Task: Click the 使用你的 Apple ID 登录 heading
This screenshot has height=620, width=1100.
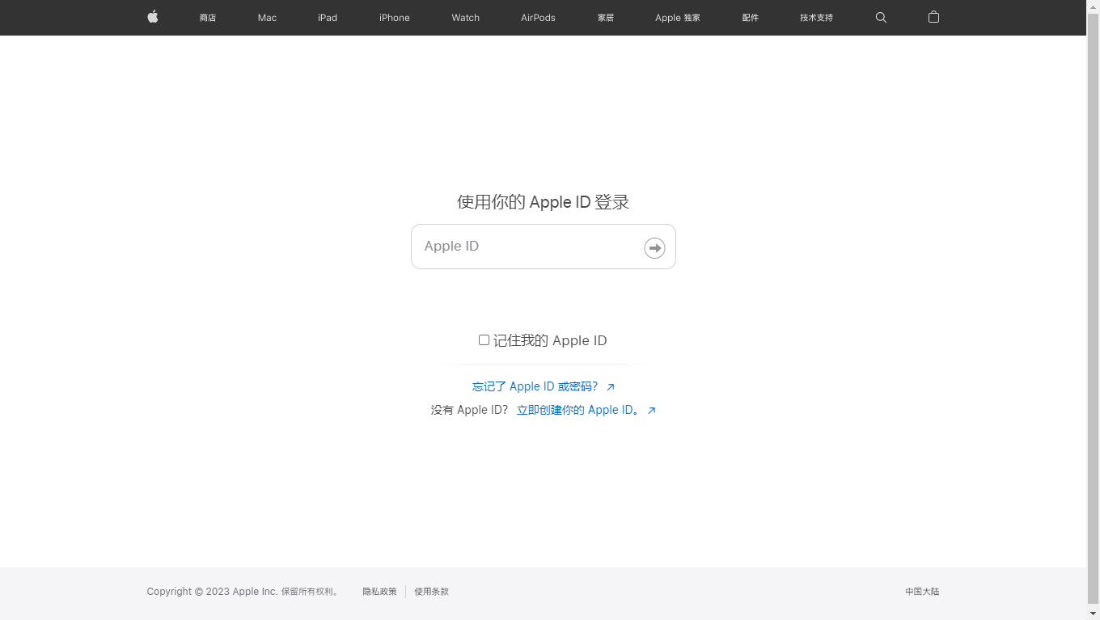Action: [544, 202]
